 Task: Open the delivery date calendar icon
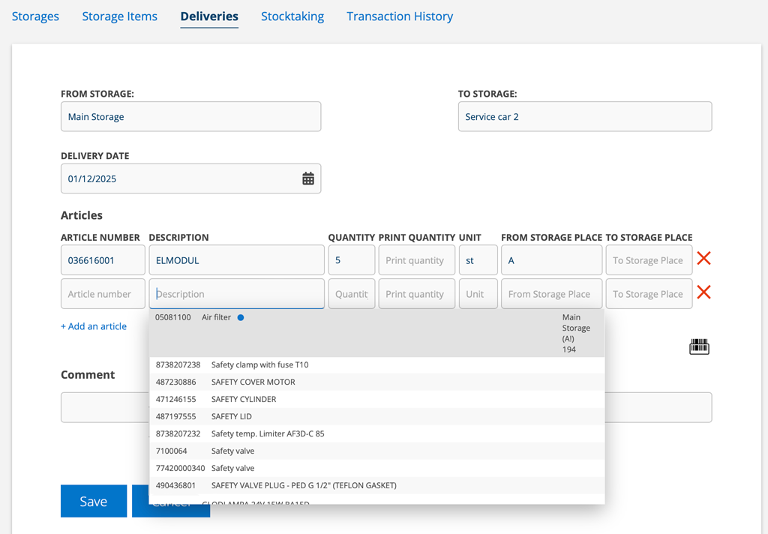tap(307, 178)
